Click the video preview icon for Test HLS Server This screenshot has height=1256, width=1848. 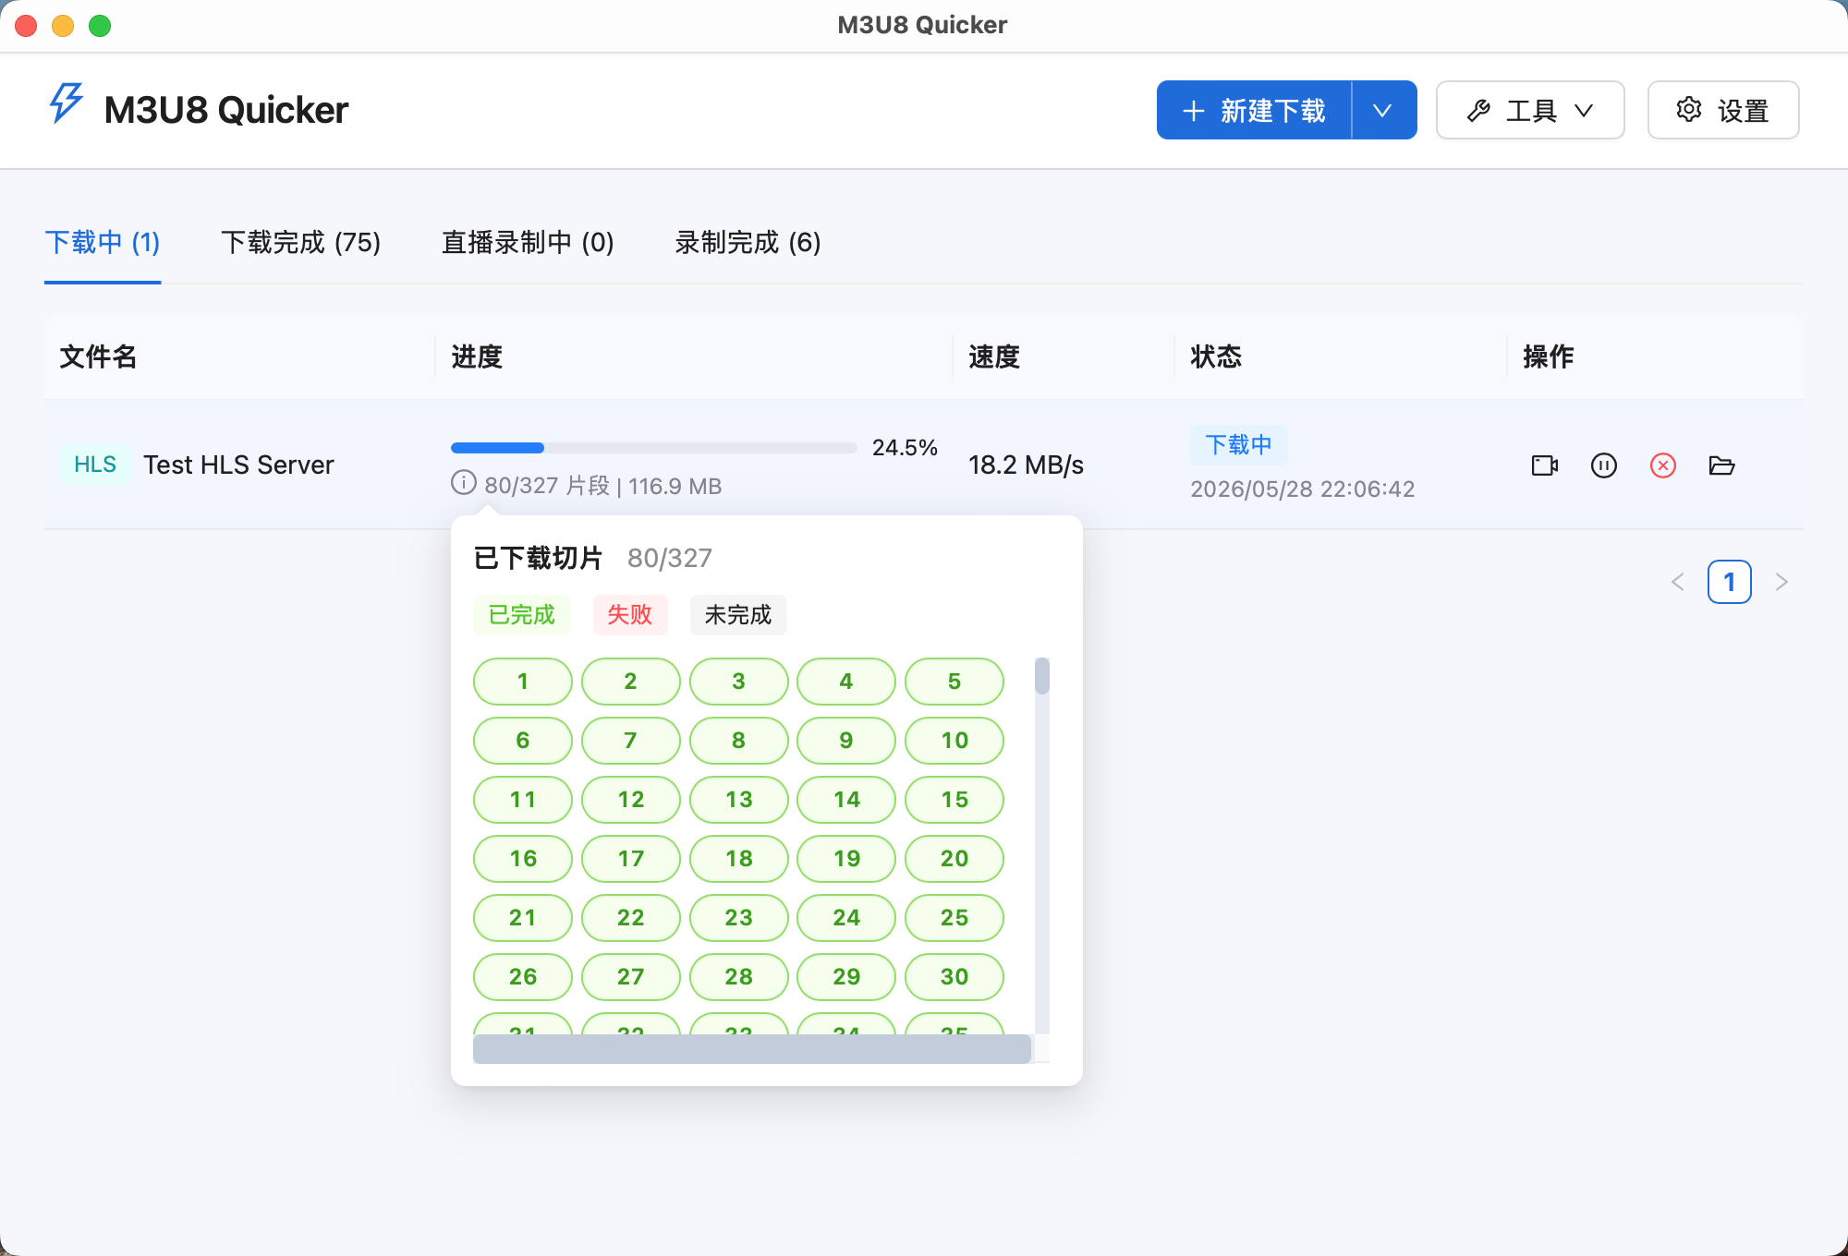(x=1545, y=465)
